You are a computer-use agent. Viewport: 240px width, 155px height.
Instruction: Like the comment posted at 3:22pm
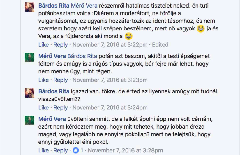43,45
